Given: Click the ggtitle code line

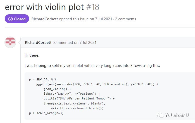Looking at the screenshot, I should pyautogui.click(x=79, y=98).
